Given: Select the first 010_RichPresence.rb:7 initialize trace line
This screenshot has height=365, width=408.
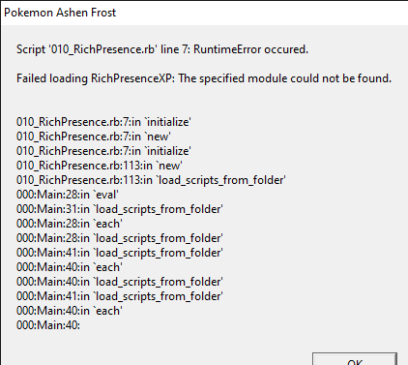Looking at the screenshot, I should click(103, 122).
